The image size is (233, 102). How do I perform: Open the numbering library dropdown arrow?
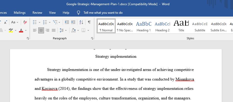[x=50, y=23]
